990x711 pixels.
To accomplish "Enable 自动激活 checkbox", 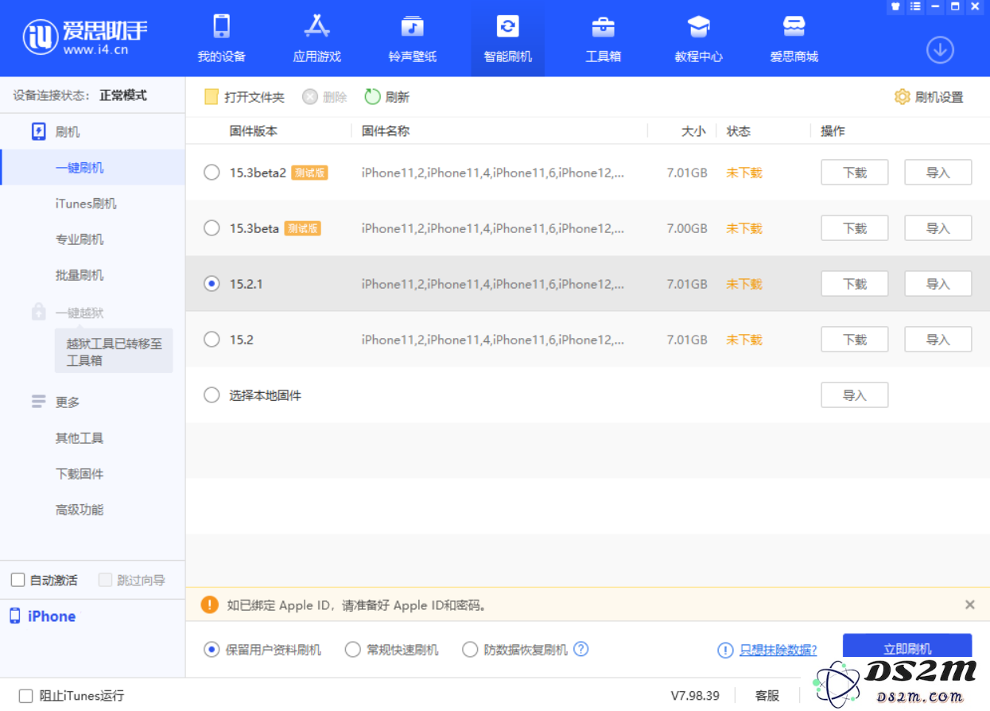I will click(17, 580).
